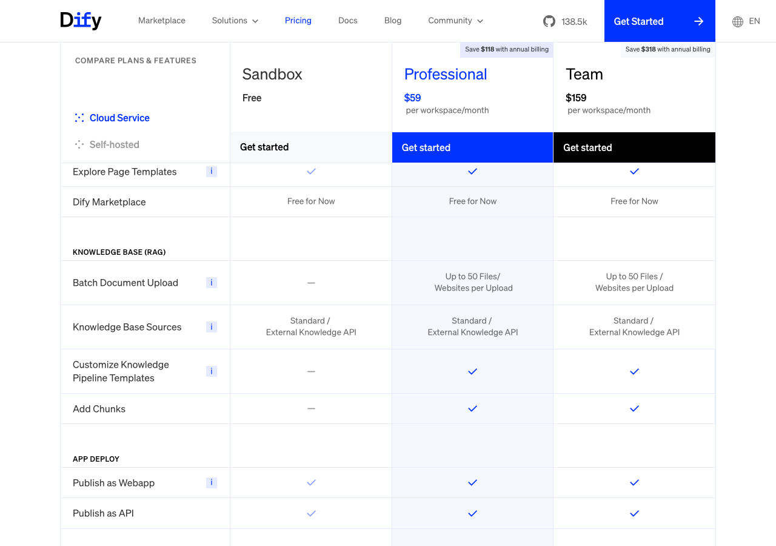Click info icon beside Publish as Webapp
The height and width of the screenshot is (546, 776).
tap(212, 483)
